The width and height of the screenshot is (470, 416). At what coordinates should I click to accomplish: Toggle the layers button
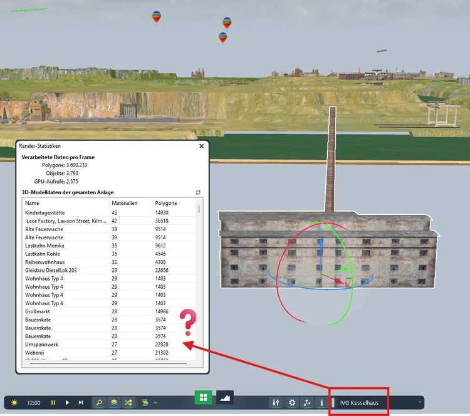click(114, 403)
